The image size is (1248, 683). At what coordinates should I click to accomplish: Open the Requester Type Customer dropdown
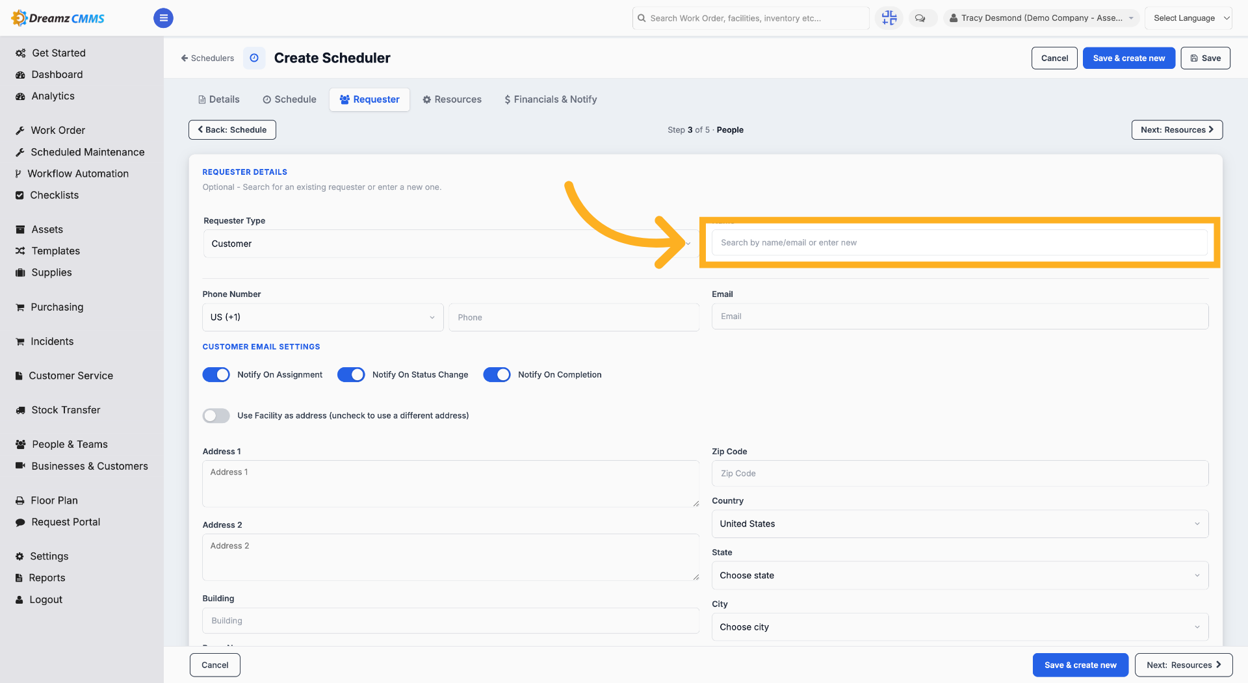pos(451,244)
